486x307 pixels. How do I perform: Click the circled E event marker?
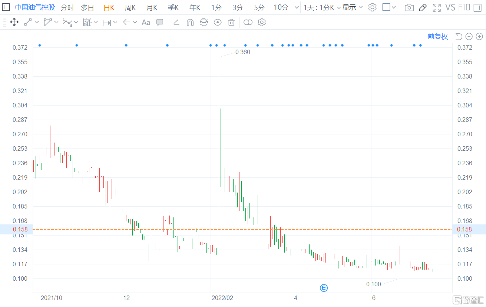324,288
